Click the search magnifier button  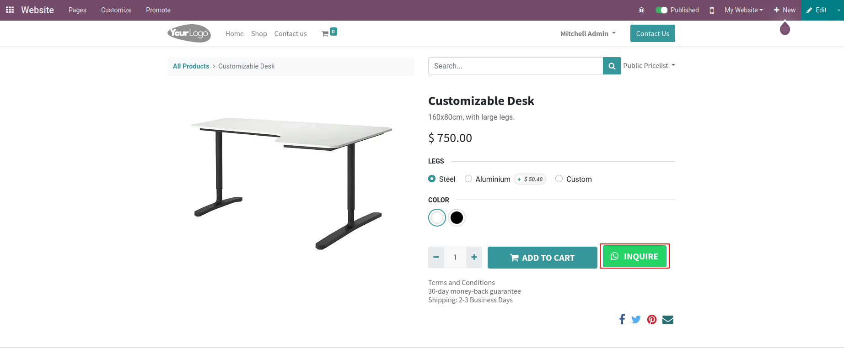click(x=612, y=66)
